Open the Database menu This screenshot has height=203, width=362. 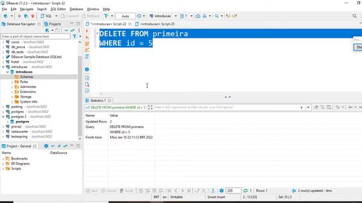[76, 9]
